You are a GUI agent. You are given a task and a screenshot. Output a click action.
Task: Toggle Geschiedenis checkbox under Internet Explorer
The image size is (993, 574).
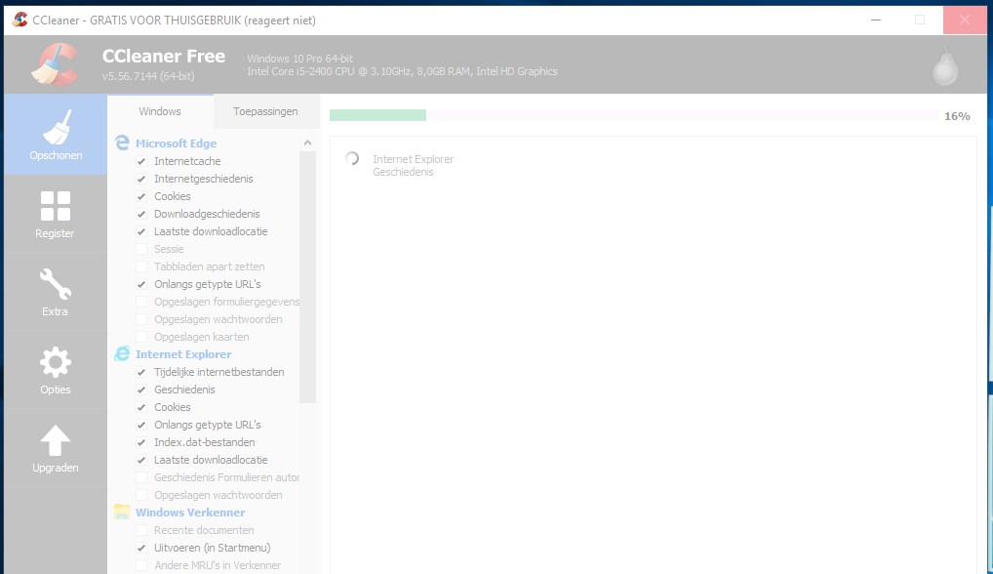pos(141,389)
